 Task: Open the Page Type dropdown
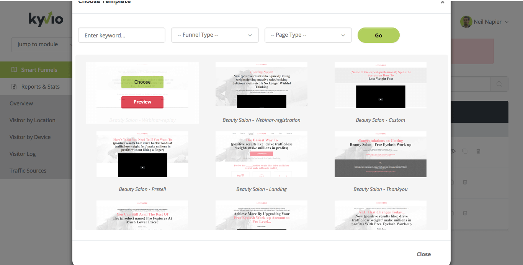308,35
